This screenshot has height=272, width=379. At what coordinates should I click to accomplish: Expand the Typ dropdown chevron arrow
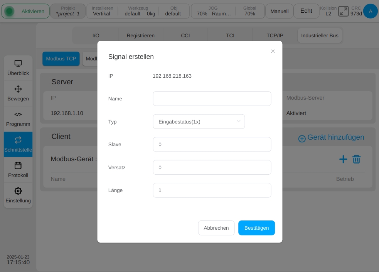(x=238, y=121)
